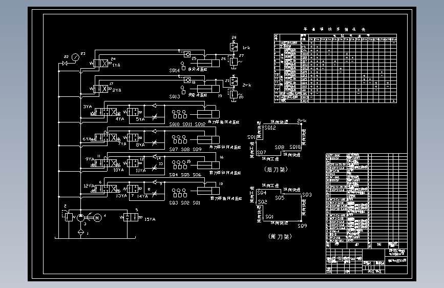The width and height of the screenshot is (444, 288).
Task: Select the 2rk label beside switch 21
Action: 247,85
